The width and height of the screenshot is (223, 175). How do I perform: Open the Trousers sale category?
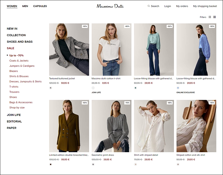pyautogui.click(x=14, y=92)
